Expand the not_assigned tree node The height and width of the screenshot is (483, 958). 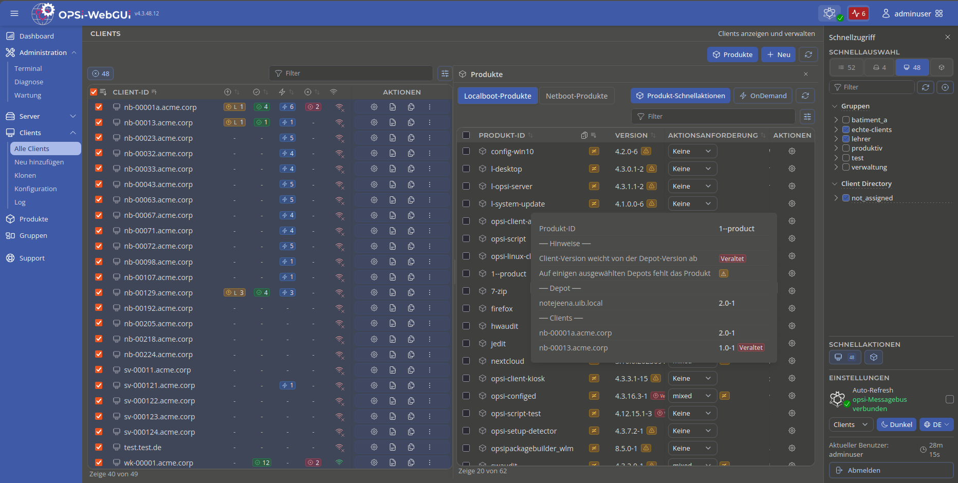pyautogui.click(x=836, y=198)
